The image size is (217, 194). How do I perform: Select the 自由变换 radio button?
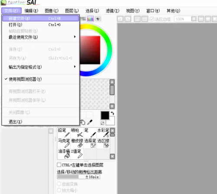click(59, 184)
